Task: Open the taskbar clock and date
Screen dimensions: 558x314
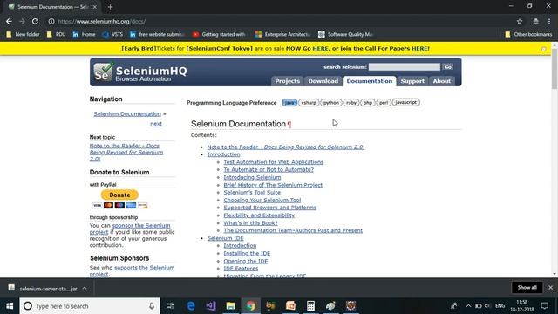Action: (522, 306)
